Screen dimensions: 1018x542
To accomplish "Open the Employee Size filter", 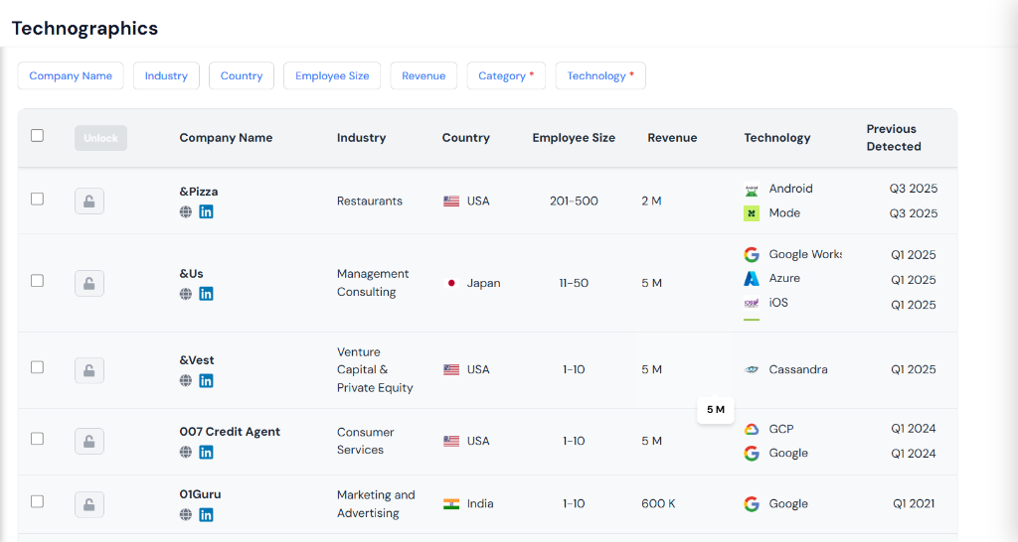I will pos(332,75).
